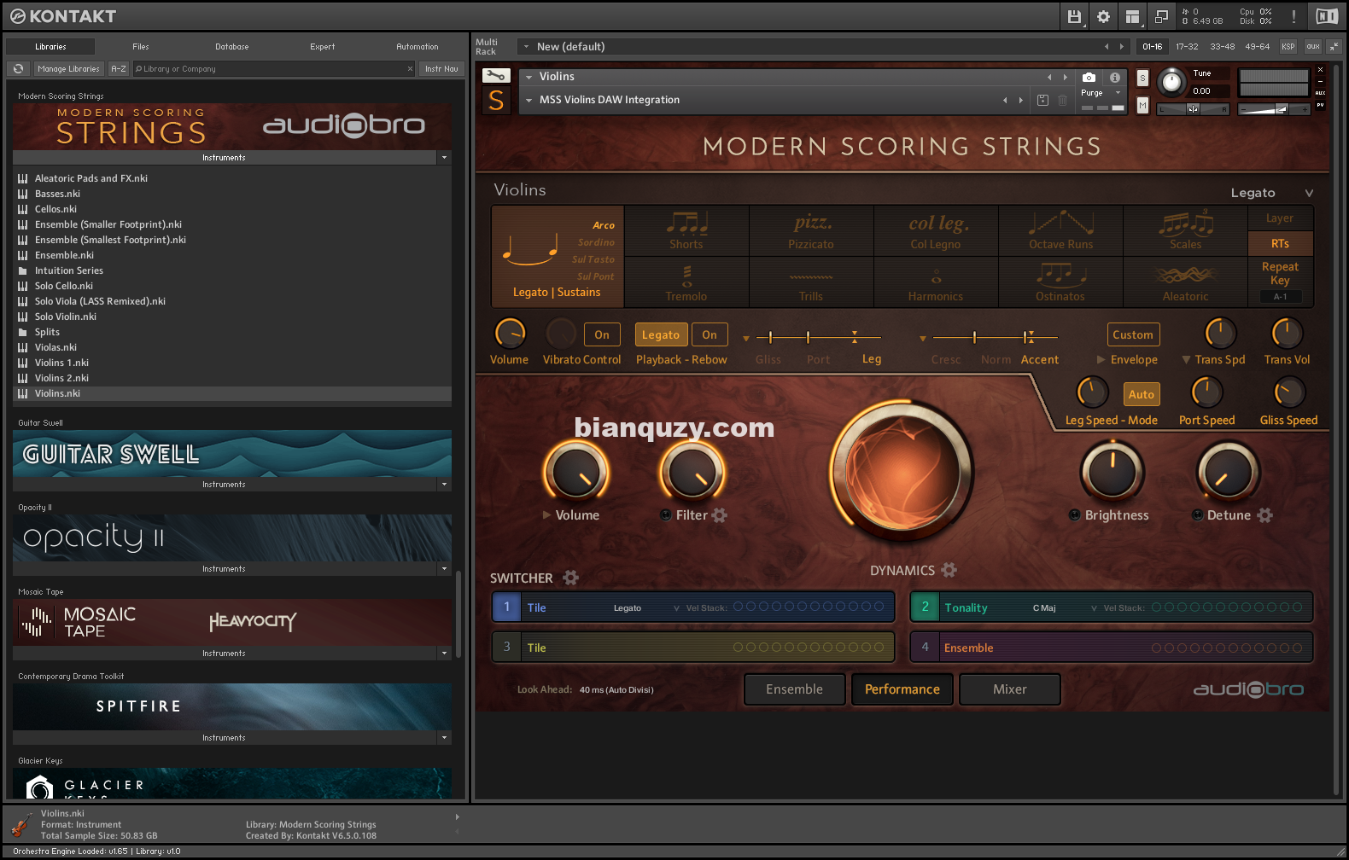Expand Guitar Swell Instruments dropdown

click(444, 485)
